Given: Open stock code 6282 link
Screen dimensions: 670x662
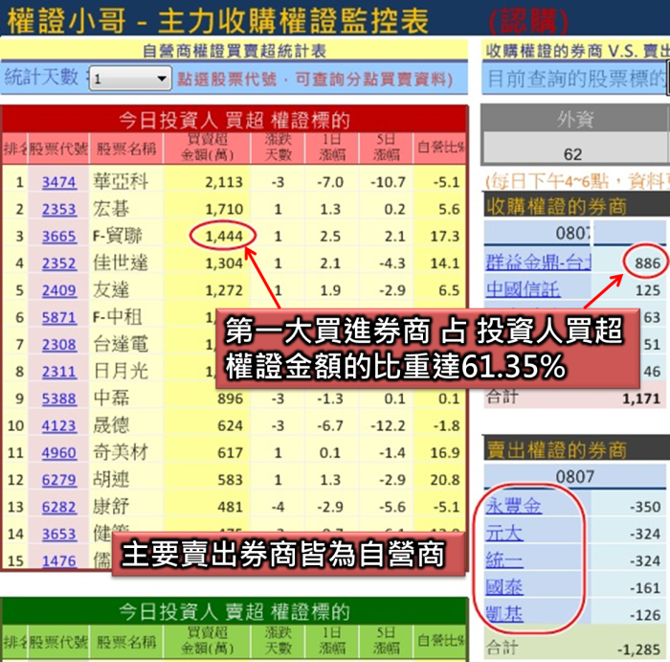Looking at the screenshot, I should pyautogui.click(x=59, y=507).
